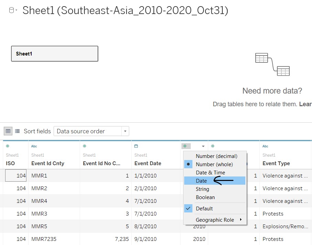Click Event Date calendar type icon

tap(136, 146)
